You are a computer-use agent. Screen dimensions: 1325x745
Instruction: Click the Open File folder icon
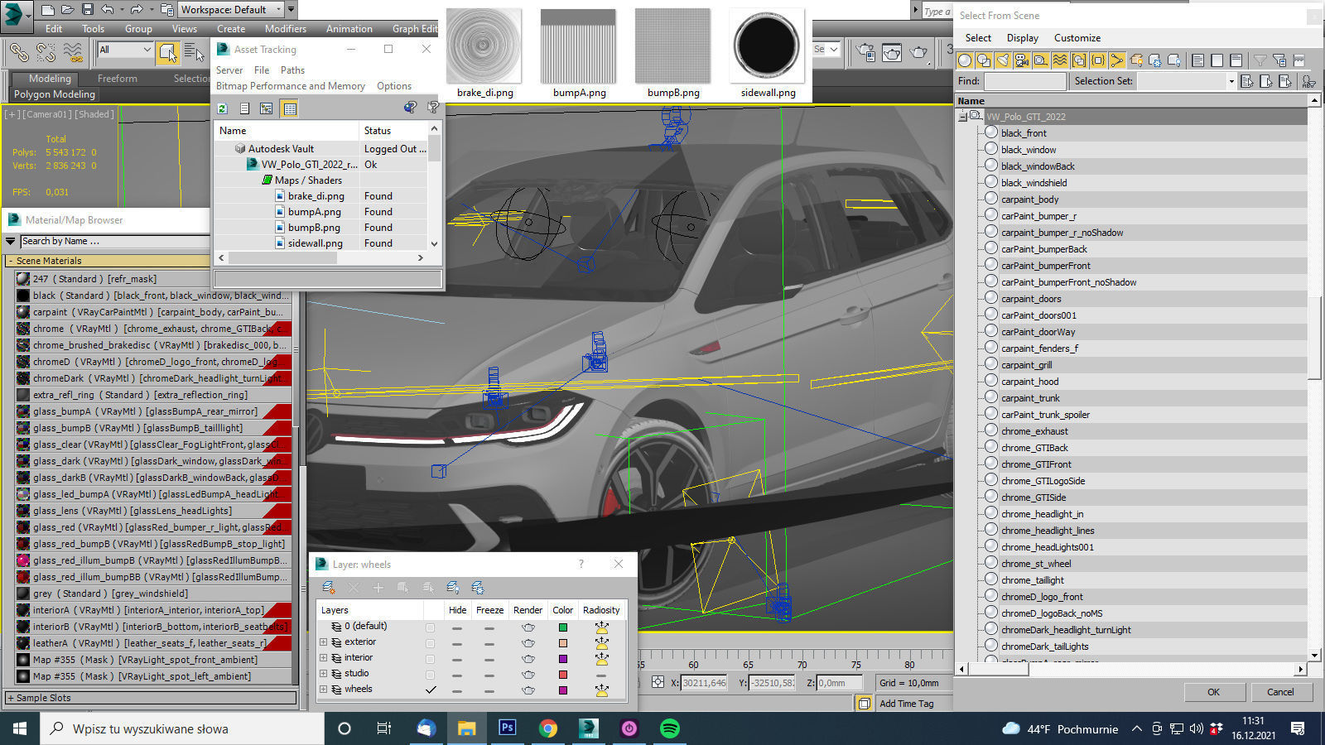pyautogui.click(x=68, y=10)
